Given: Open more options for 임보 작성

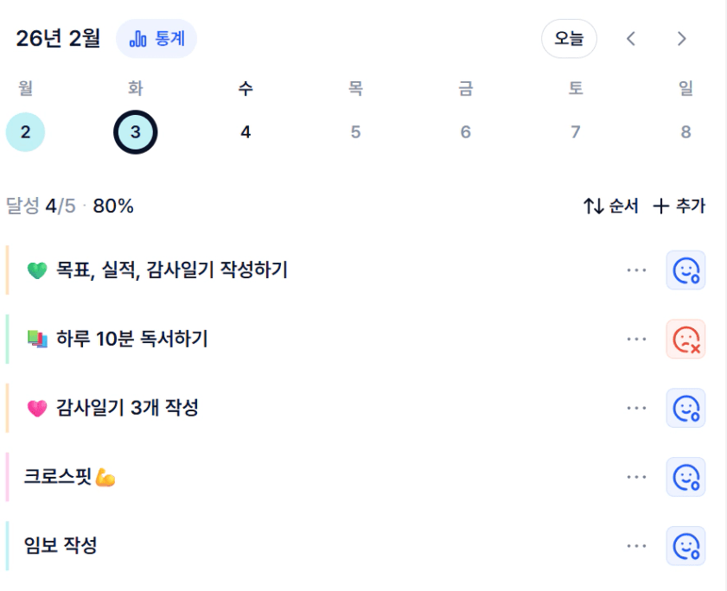Looking at the screenshot, I should 637,546.
